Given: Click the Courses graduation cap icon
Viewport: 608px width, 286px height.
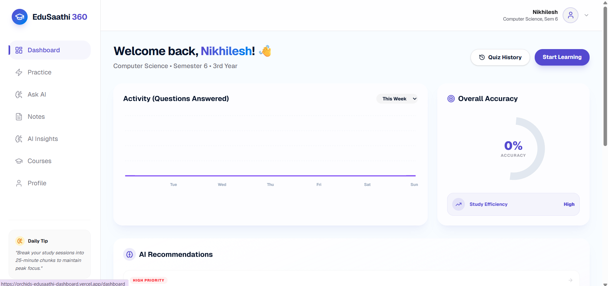Looking at the screenshot, I should pyautogui.click(x=19, y=161).
